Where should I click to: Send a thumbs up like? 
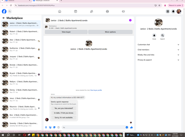[131, 127]
